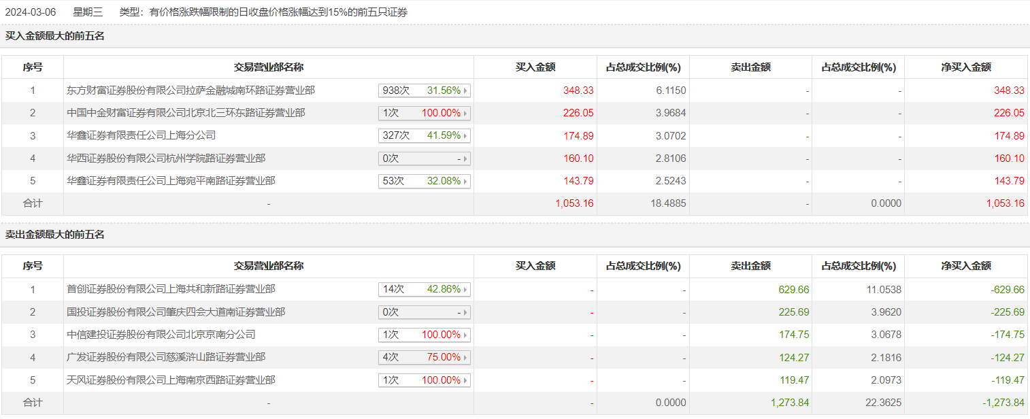Click the 买入金额 header in the top table
The image size is (1030, 419).
[535, 67]
